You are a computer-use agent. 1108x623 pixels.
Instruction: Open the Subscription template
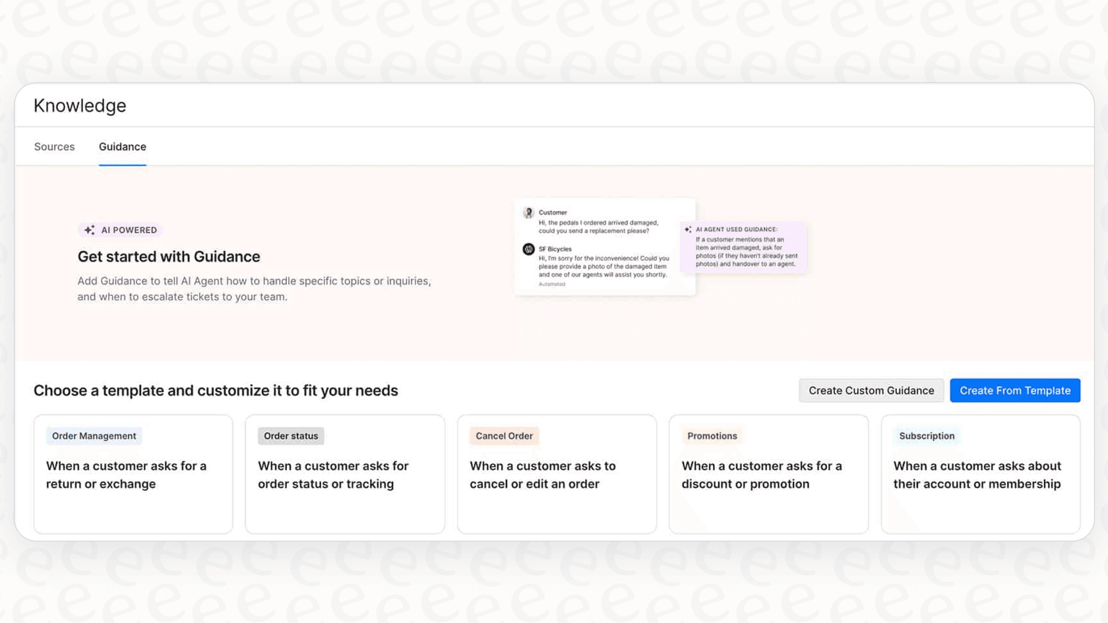(980, 474)
